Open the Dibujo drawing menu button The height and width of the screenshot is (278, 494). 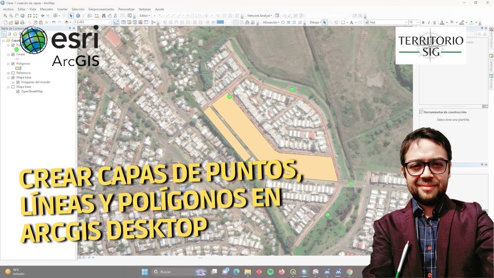click(315, 22)
